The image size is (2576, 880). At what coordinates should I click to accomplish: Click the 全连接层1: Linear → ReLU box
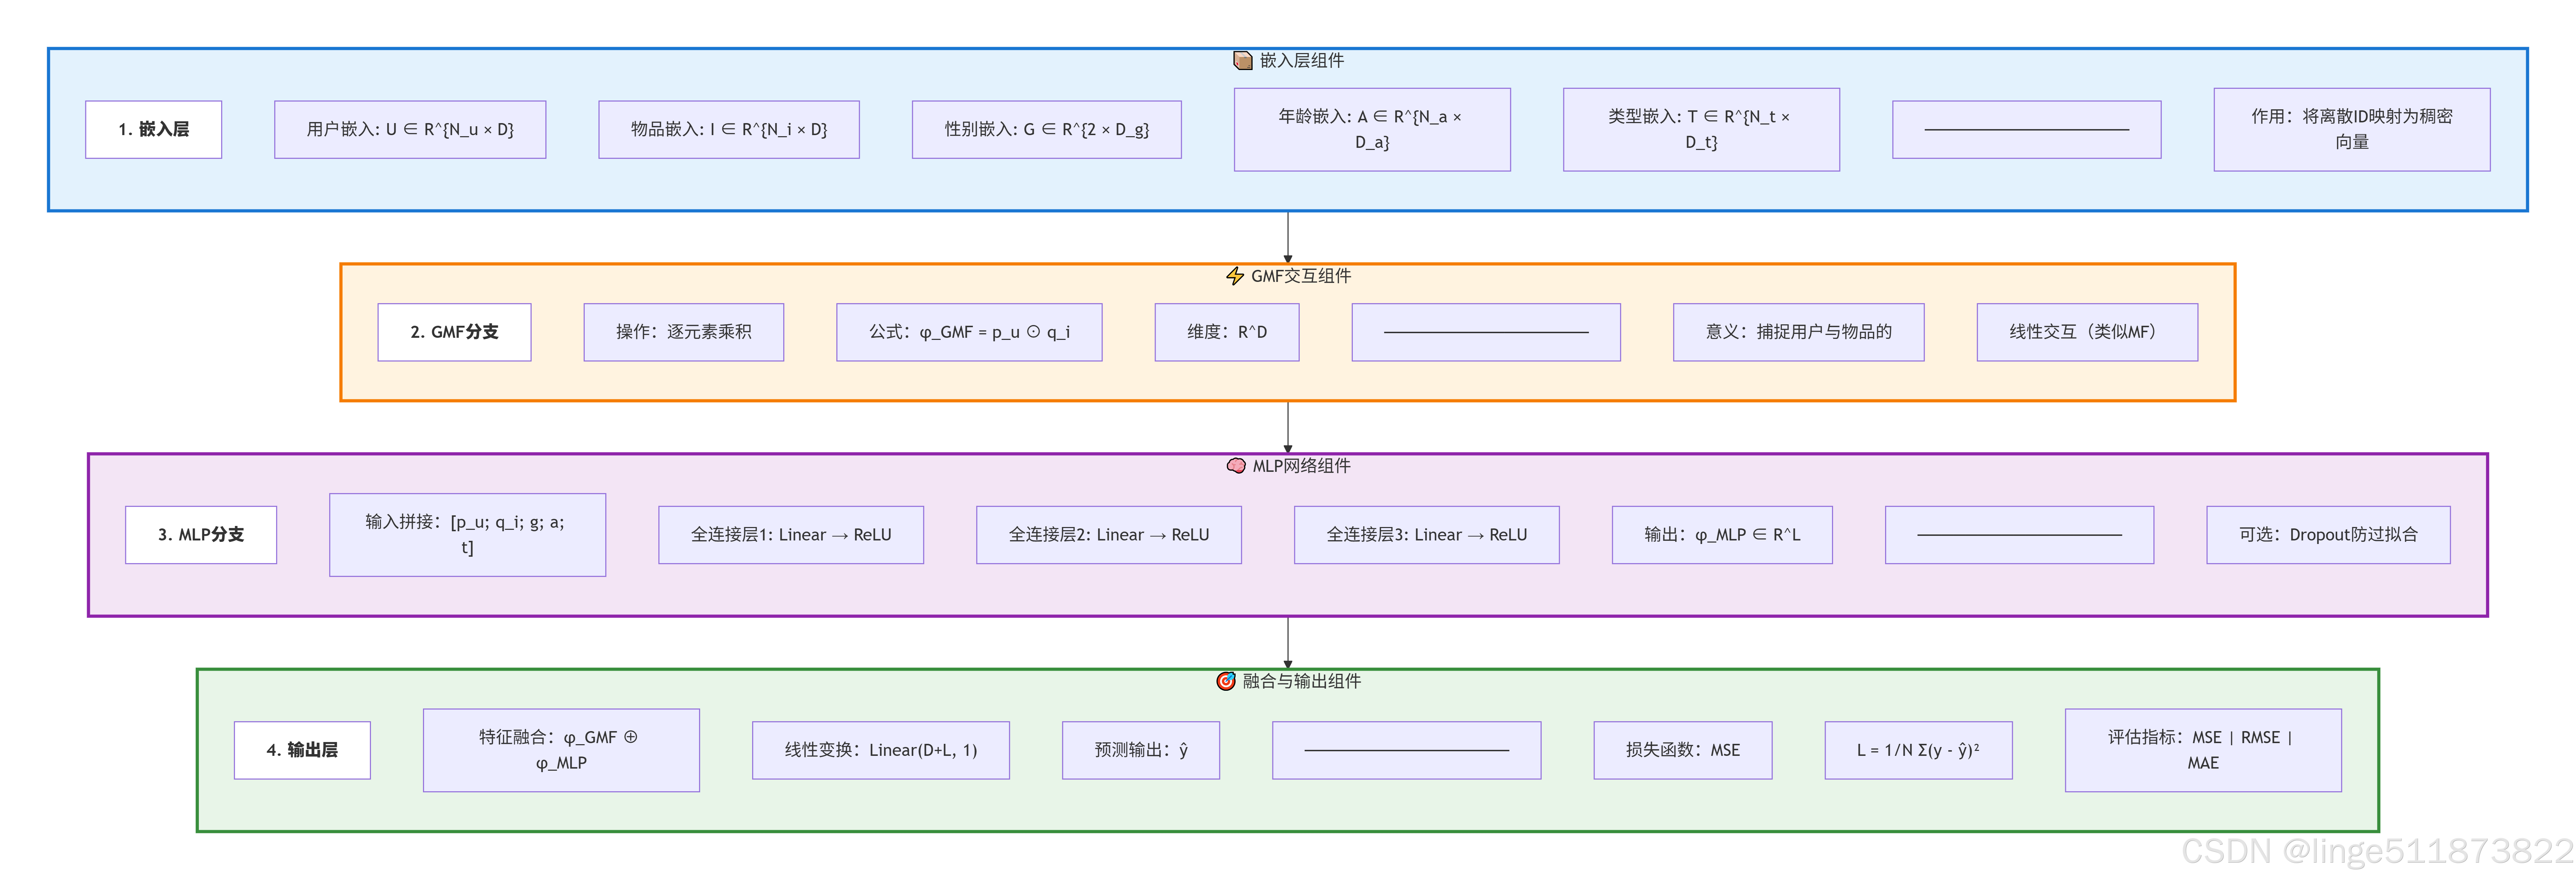(x=791, y=535)
